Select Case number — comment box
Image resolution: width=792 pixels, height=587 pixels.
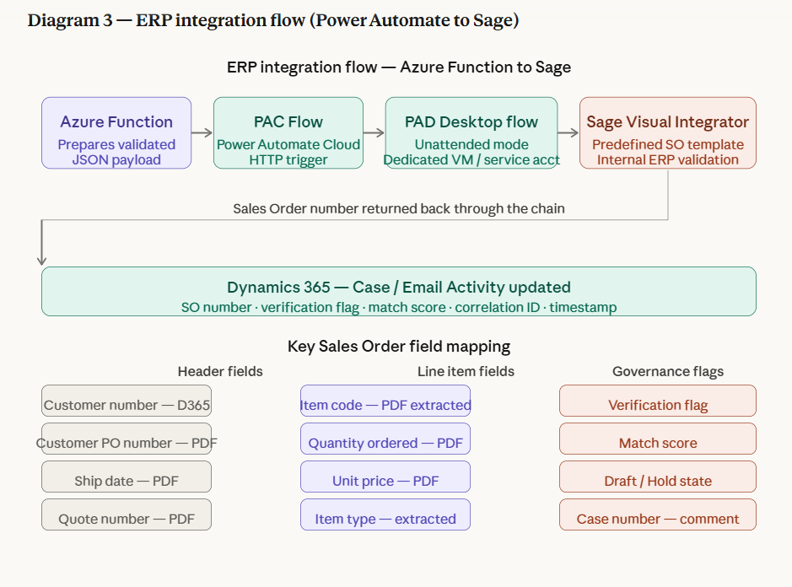(658, 514)
